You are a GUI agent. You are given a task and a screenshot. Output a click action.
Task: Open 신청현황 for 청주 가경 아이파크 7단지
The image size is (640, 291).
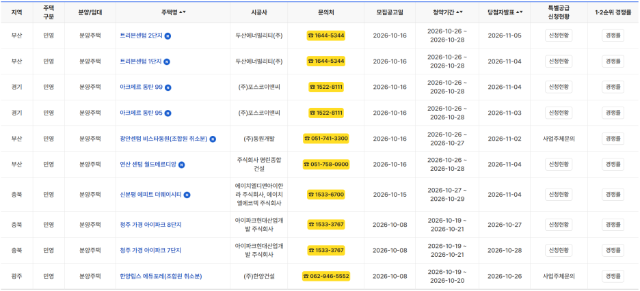click(559, 250)
